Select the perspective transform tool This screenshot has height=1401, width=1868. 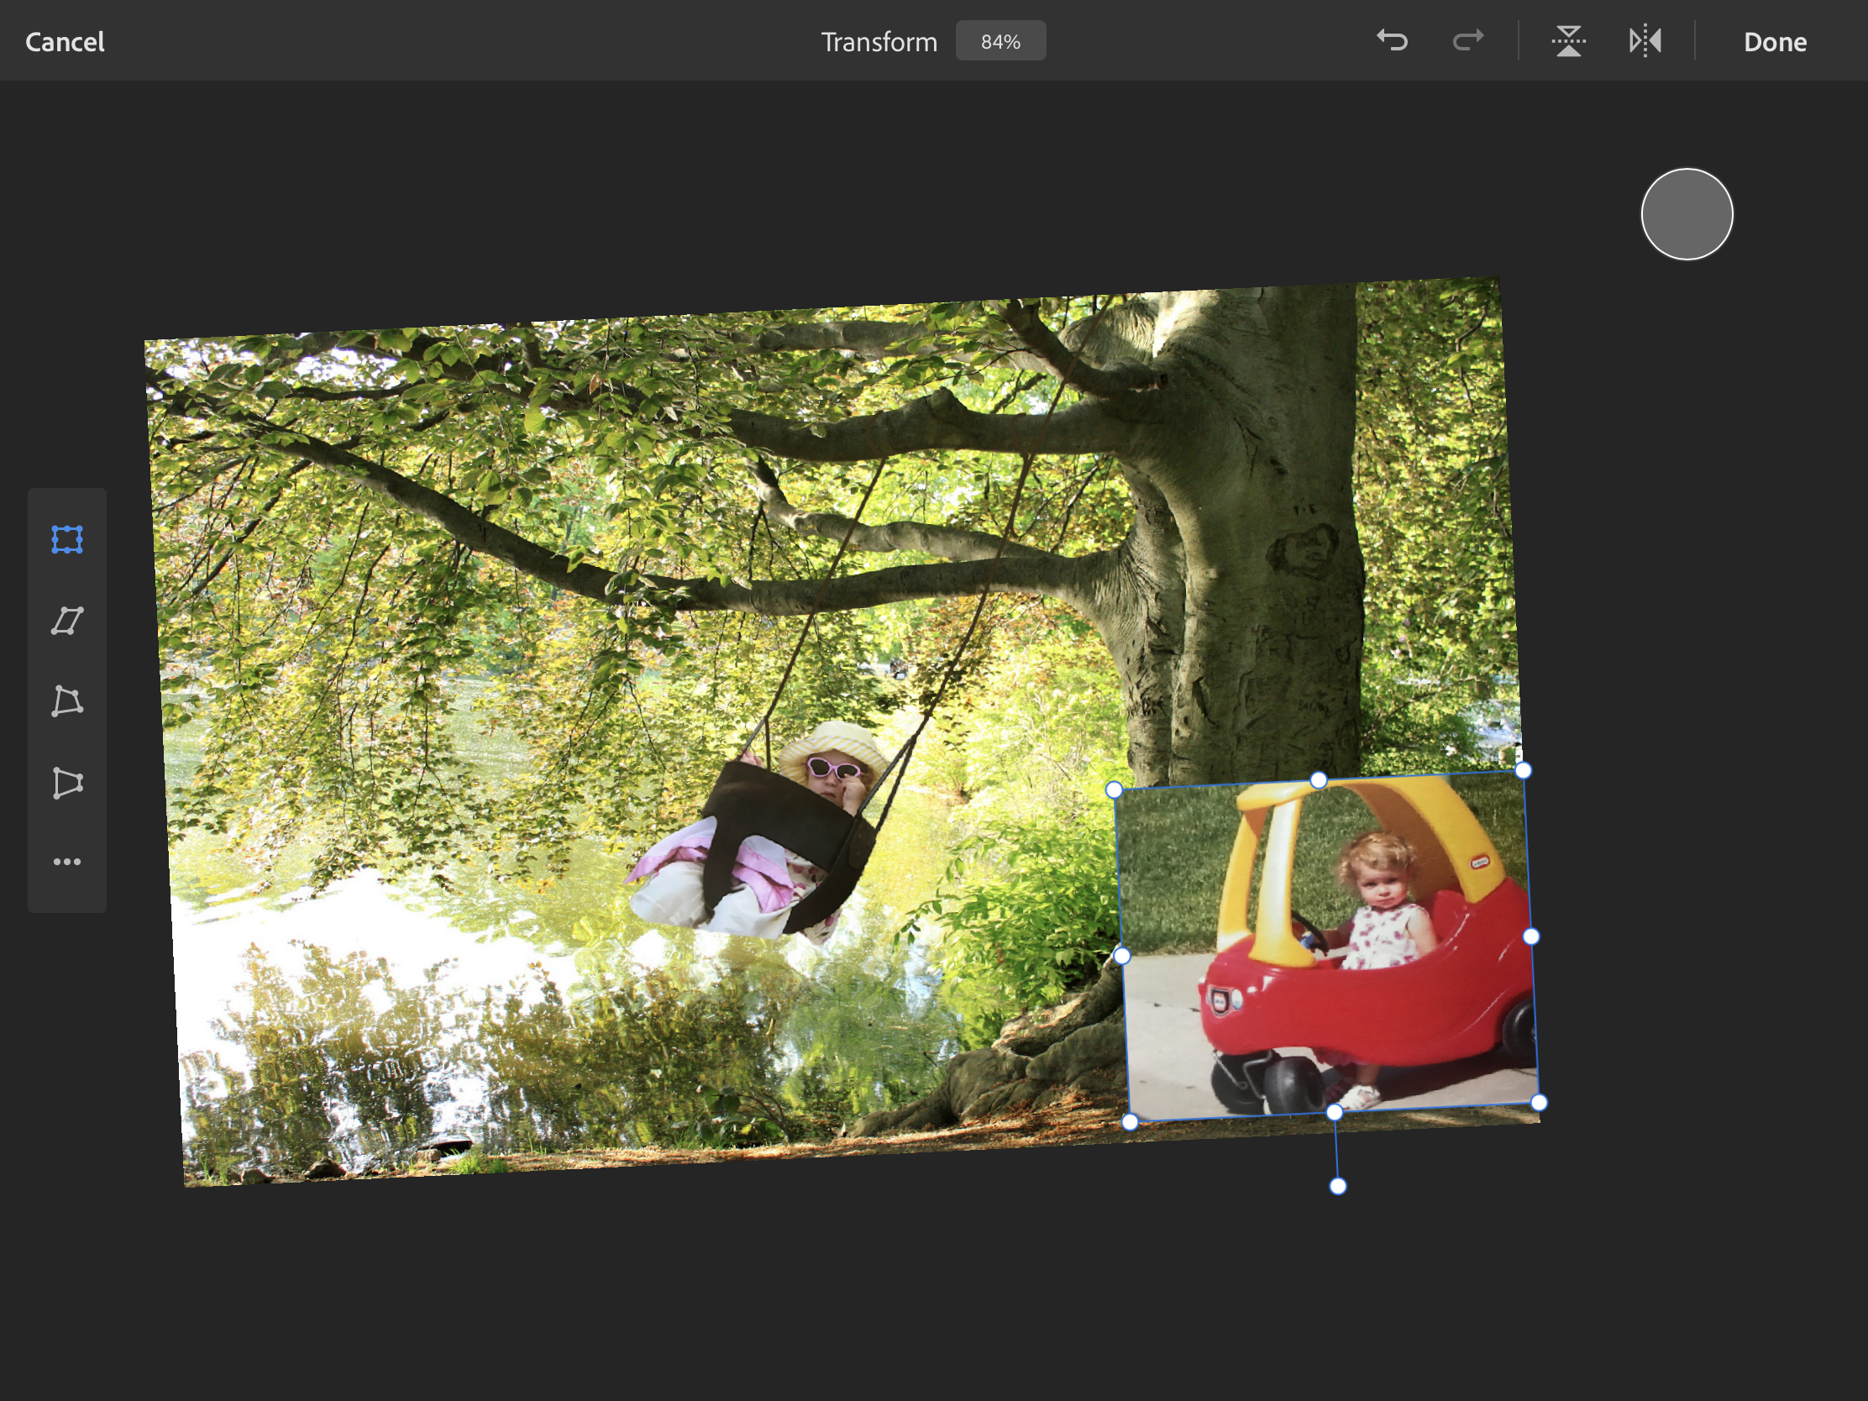(67, 782)
